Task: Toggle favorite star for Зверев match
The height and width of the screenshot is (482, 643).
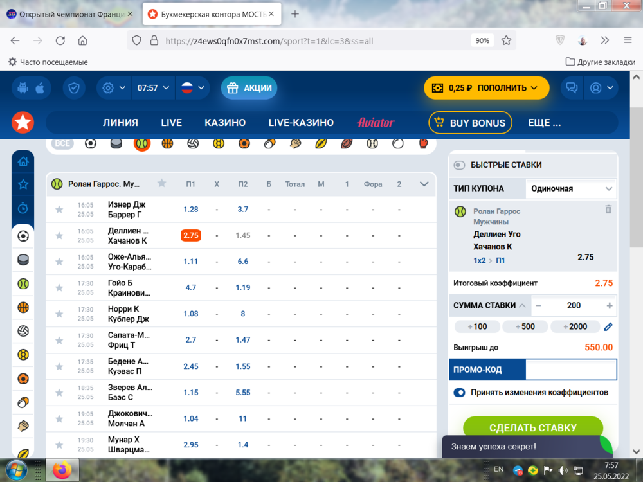Action: tap(59, 393)
